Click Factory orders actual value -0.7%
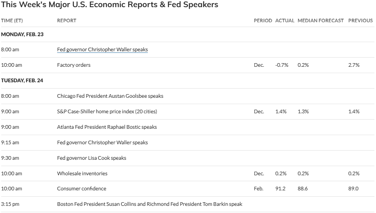 click(x=281, y=65)
